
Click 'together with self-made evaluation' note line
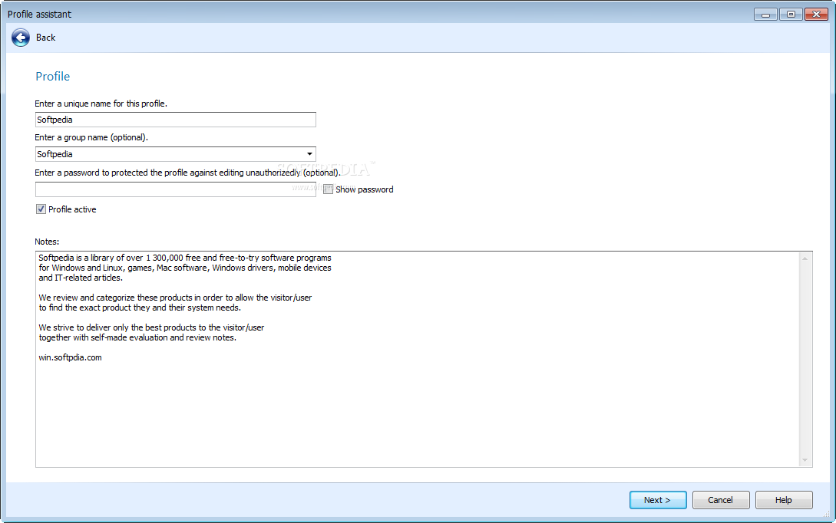(x=137, y=337)
